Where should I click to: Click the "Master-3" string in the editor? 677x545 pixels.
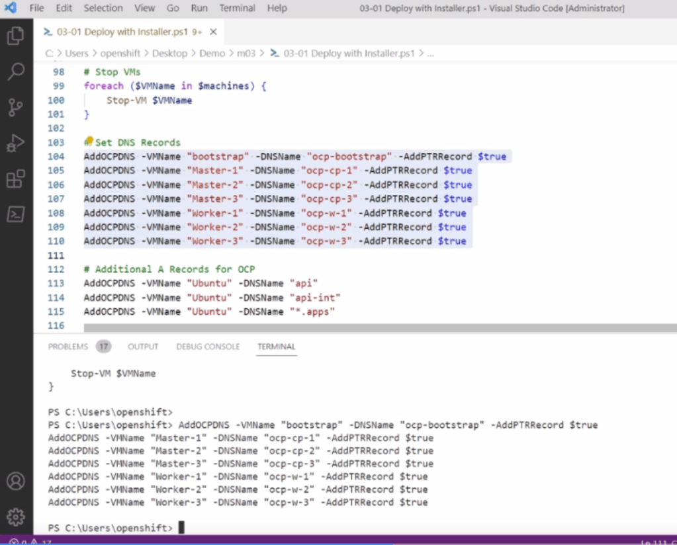(214, 199)
